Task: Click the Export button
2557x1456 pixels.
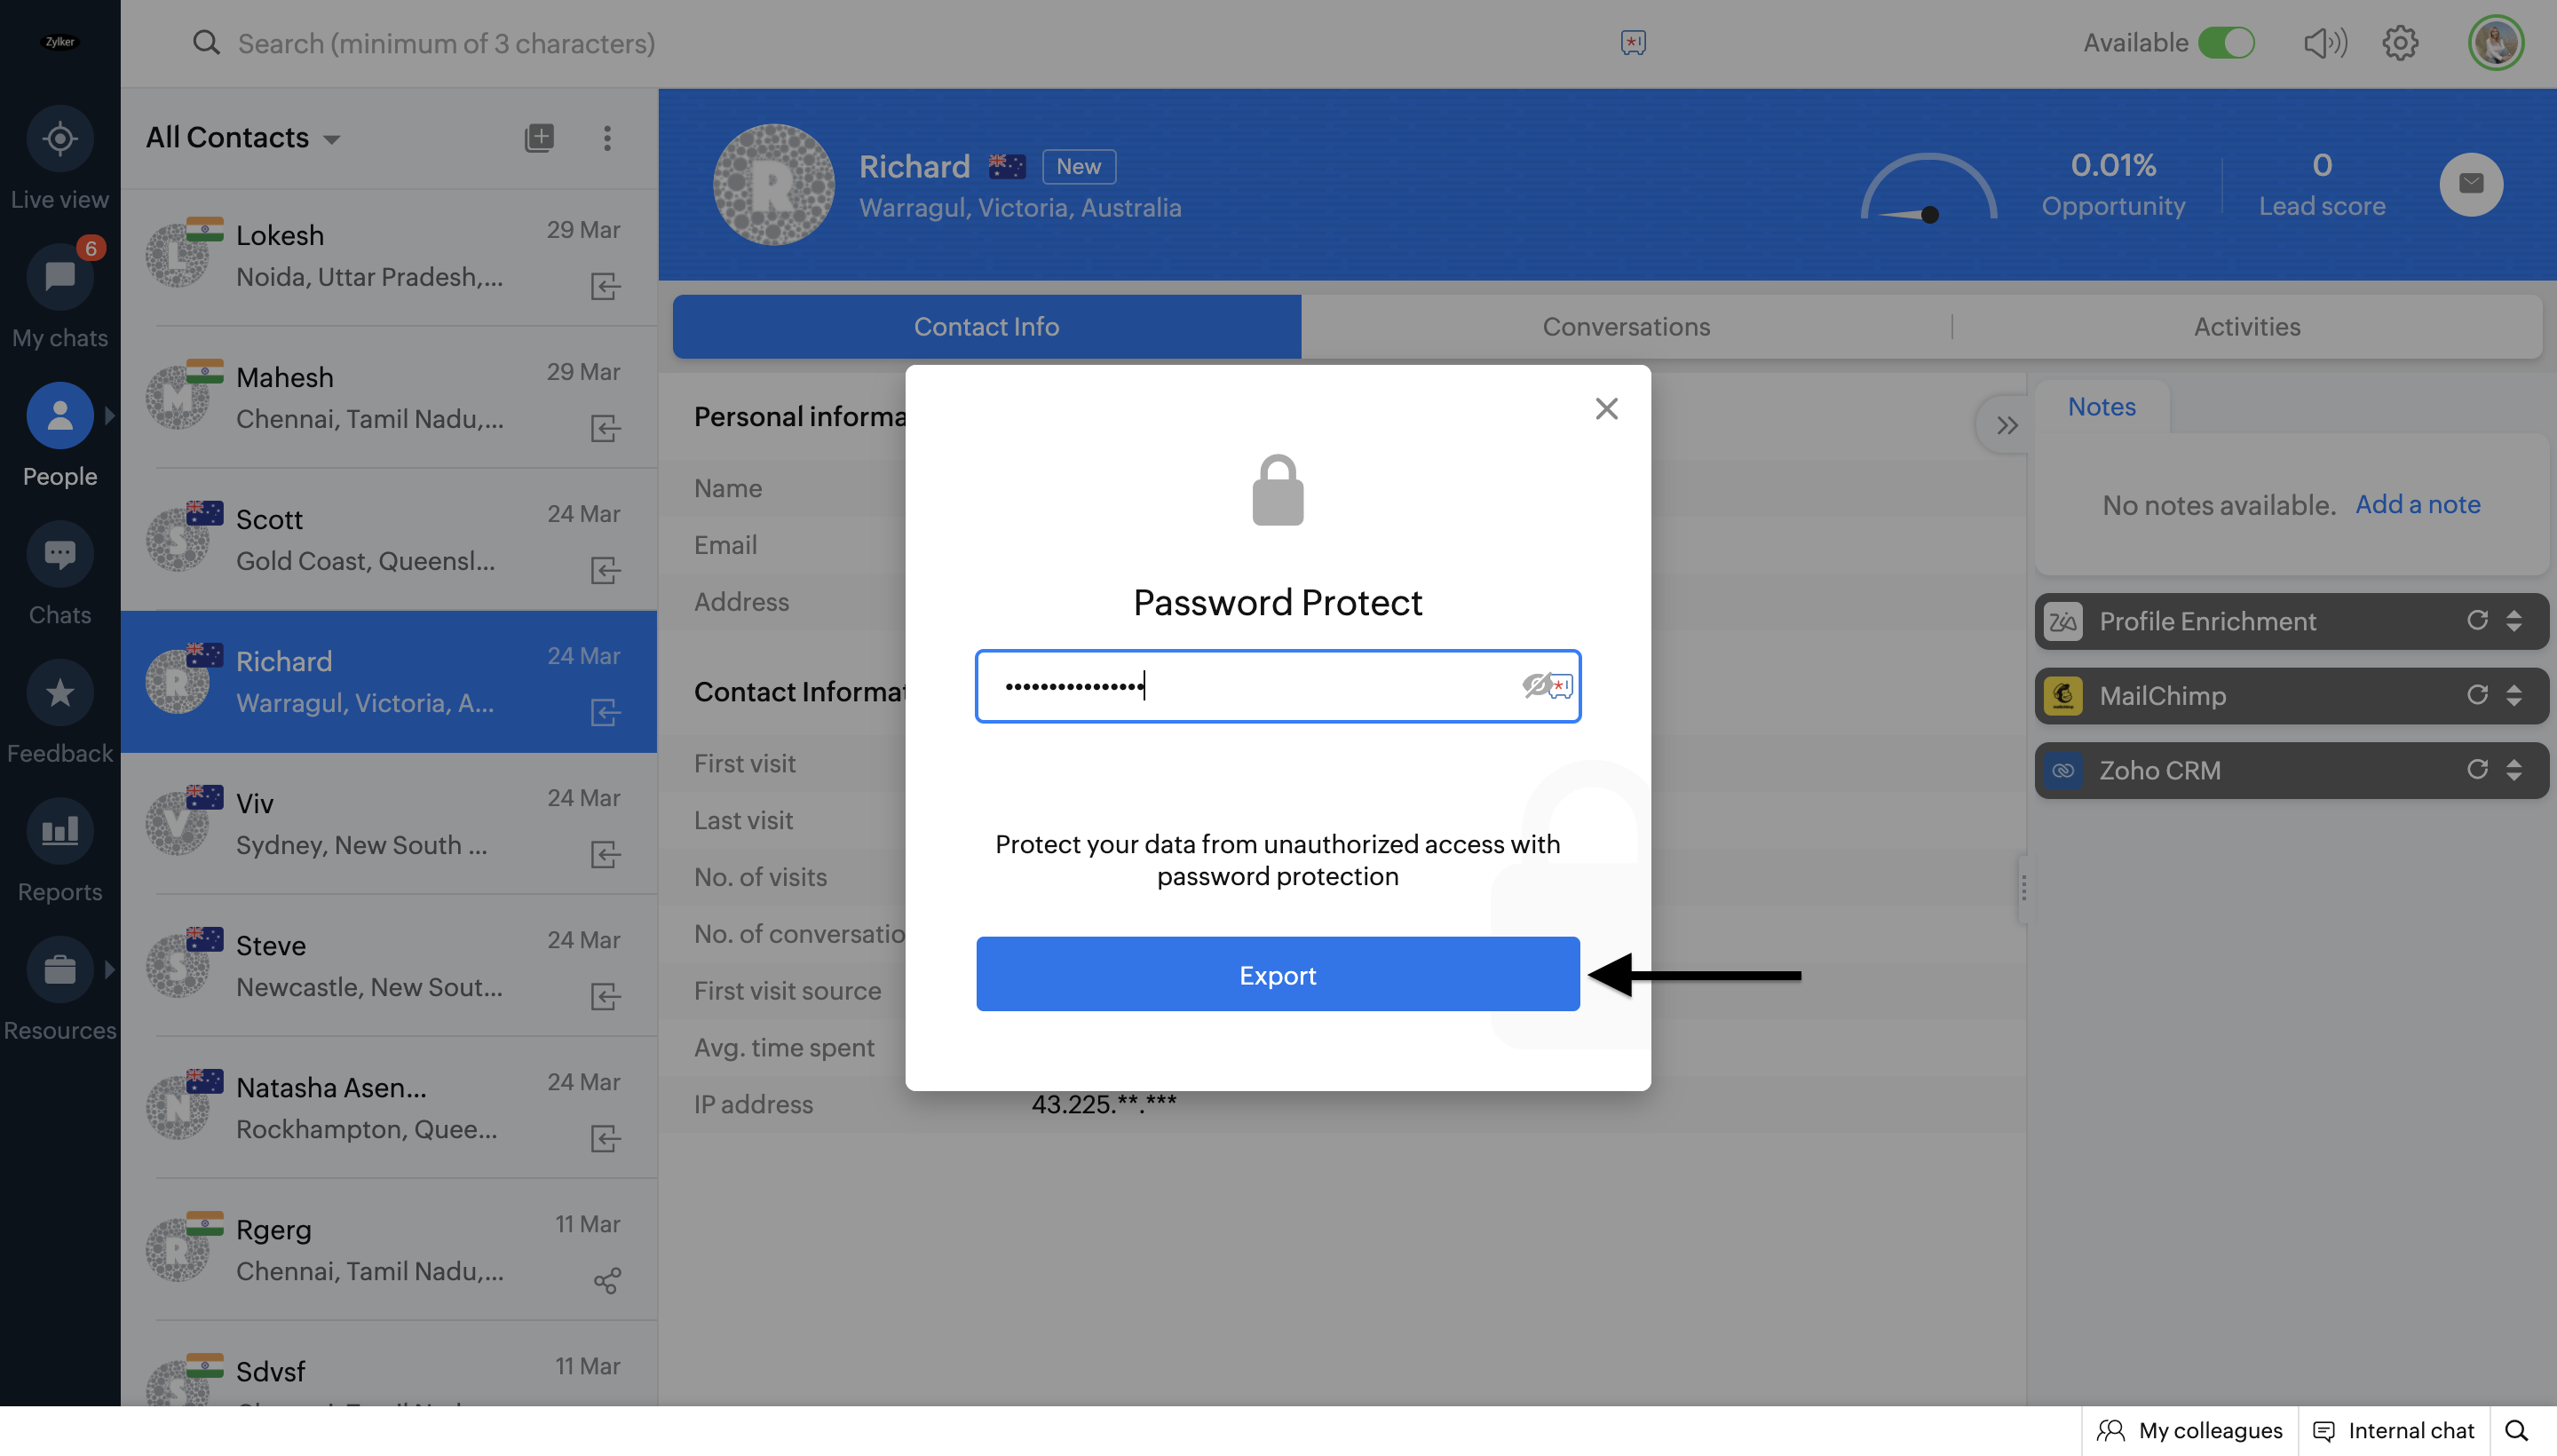Action: (x=1277, y=974)
